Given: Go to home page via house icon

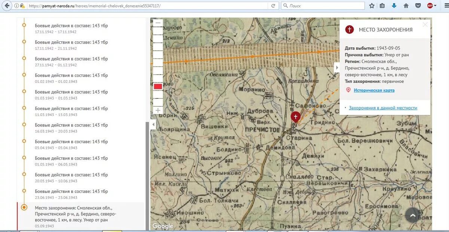Looking at the screenshot, I should pyautogui.click(x=406, y=6).
